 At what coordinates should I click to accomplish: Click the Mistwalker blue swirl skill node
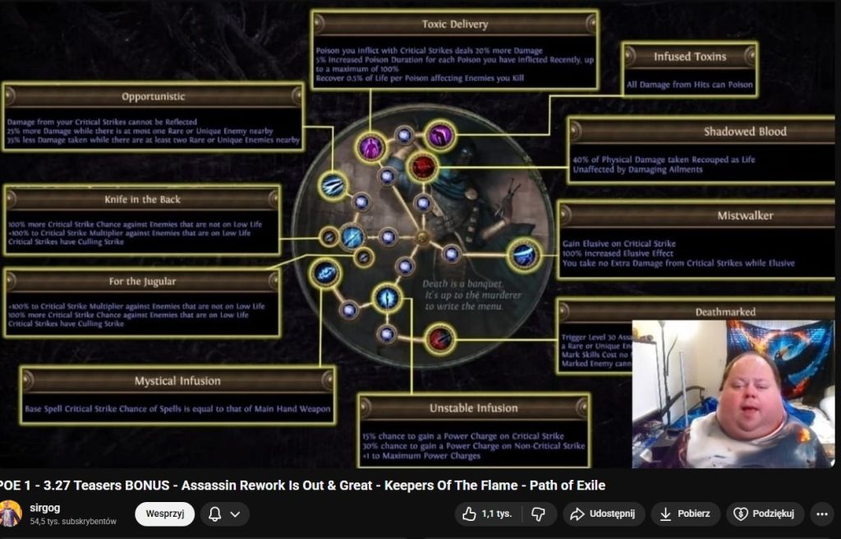coord(523,255)
